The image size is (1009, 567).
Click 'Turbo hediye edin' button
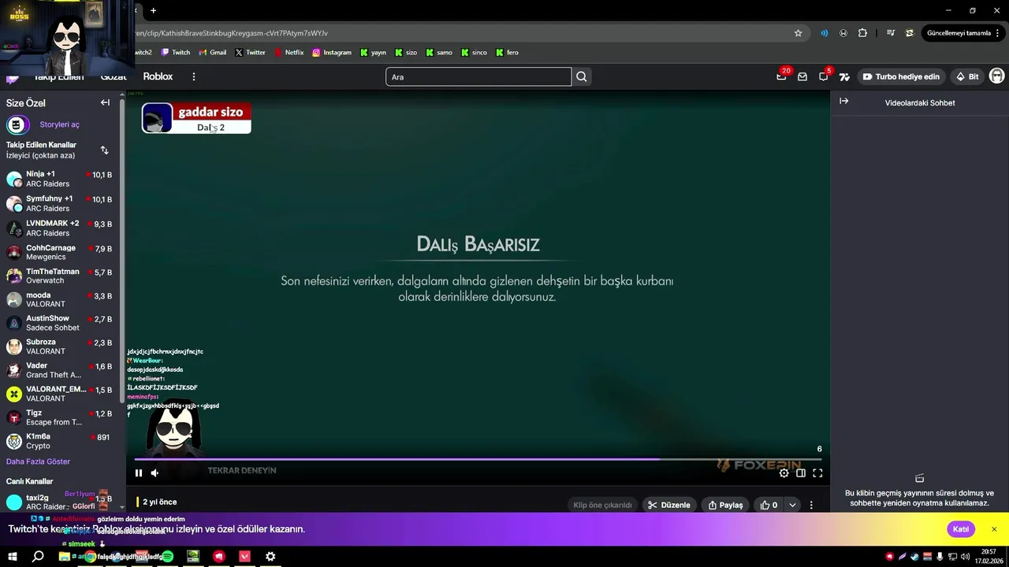point(900,76)
